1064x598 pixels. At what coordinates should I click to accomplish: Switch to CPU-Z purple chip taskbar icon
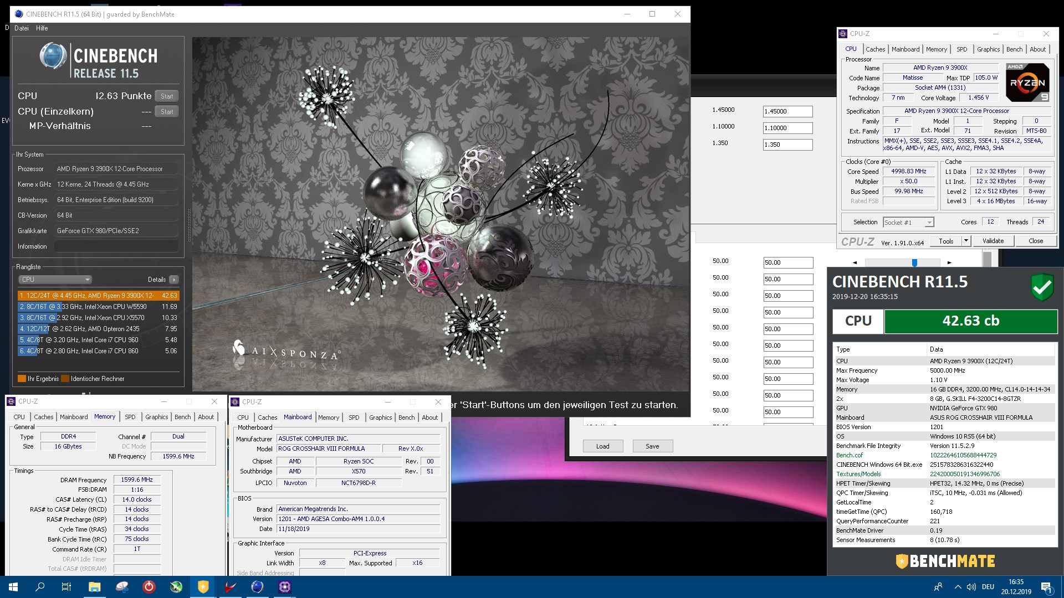[x=285, y=587]
